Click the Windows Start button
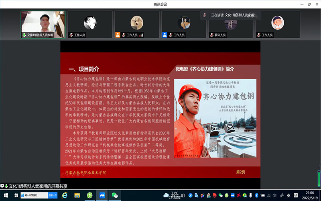 [5, 195]
